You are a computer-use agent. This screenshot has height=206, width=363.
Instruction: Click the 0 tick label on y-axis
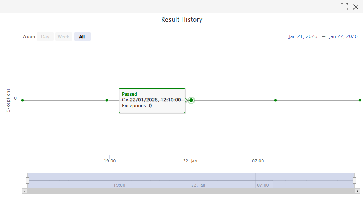pos(15,98)
